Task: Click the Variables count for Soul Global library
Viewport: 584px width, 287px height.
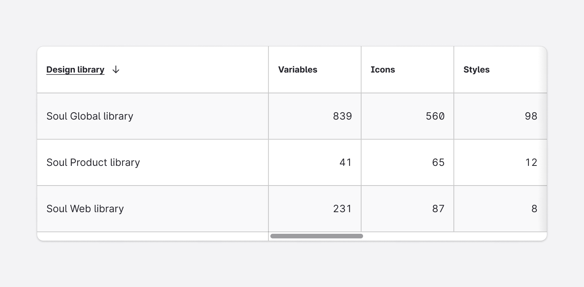Action: coord(342,116)
